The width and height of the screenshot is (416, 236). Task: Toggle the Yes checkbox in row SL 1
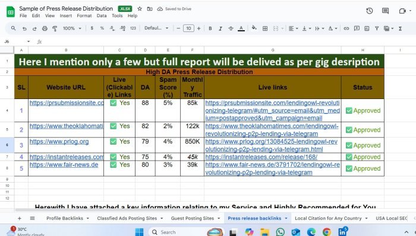click(114, 103)
